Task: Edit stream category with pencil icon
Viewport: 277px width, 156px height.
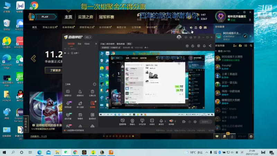Action: 119,47
